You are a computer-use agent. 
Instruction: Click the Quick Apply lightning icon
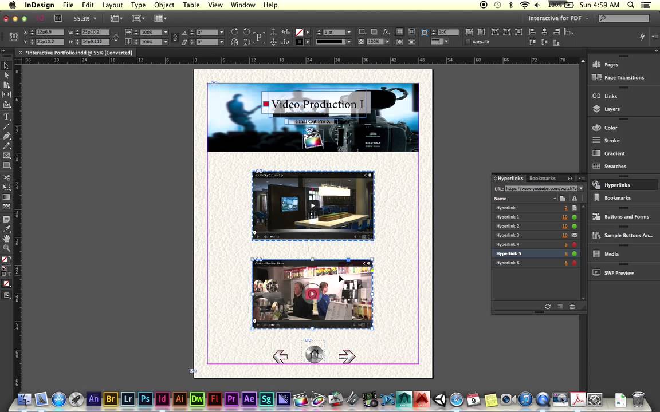[x=642, y=37]
